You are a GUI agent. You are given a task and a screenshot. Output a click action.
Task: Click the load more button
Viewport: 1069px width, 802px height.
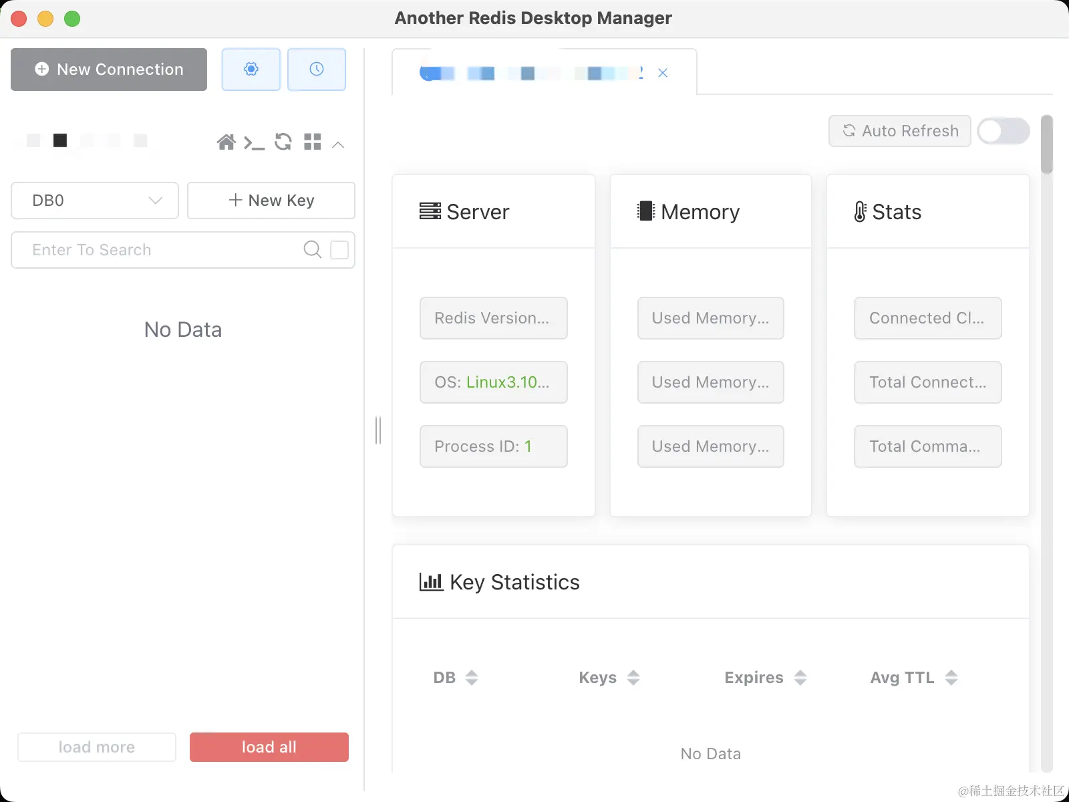click(x=97, y=747)
